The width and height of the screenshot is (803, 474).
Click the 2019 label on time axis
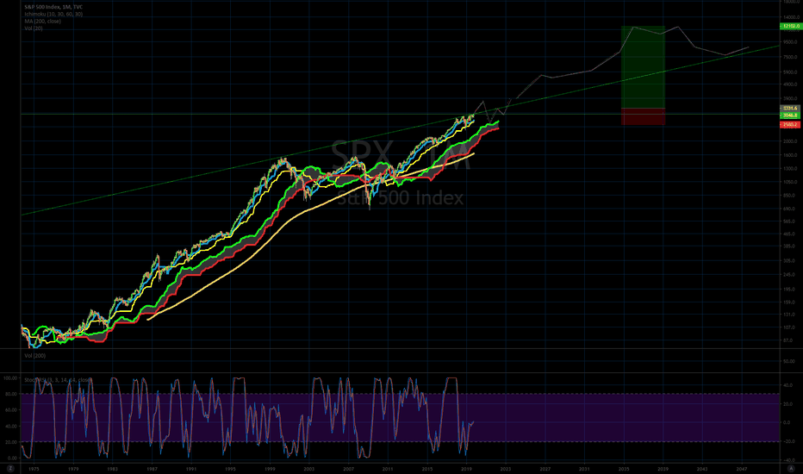[466, 469]
